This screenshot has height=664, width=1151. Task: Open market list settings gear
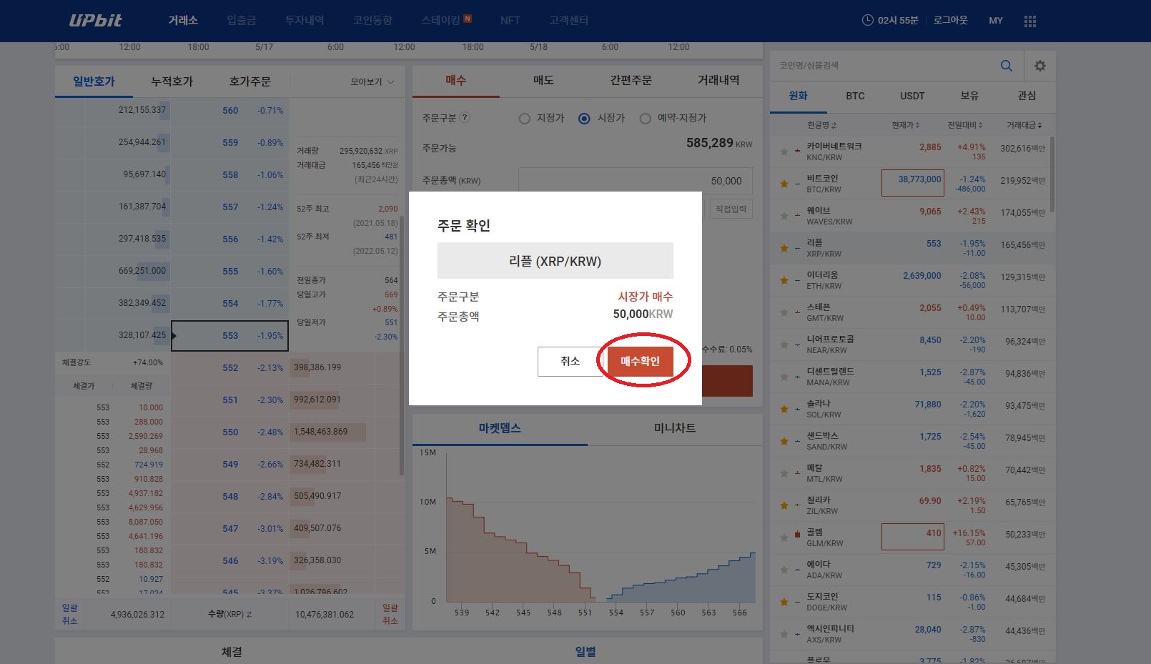point(1040,66)
